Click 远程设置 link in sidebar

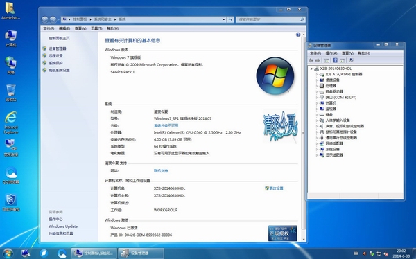(55, 56)
